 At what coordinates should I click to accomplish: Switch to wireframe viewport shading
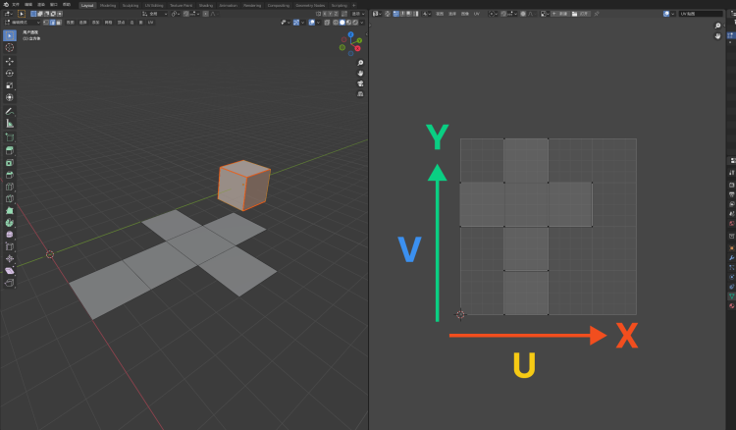[336, 22]
